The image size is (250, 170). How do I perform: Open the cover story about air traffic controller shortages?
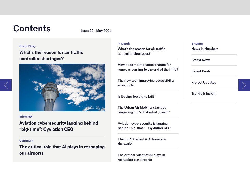(51, 56)
